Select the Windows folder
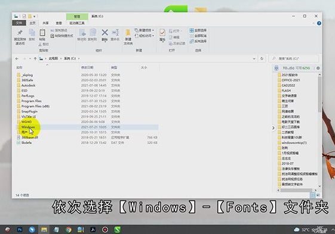Viewport: 335px width, 234px height. point(87,127)
